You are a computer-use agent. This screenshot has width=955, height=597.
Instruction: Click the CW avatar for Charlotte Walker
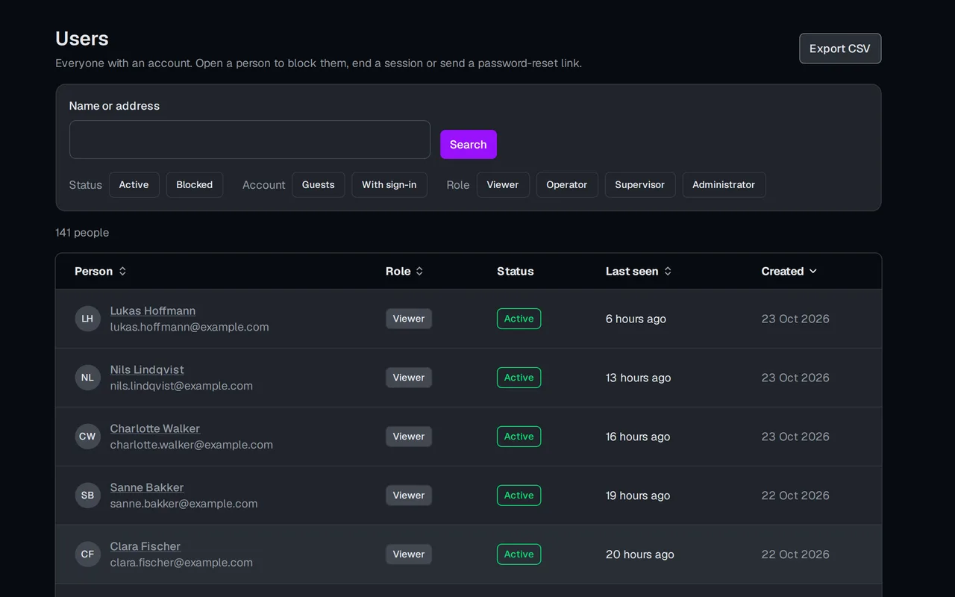[87, 437]
